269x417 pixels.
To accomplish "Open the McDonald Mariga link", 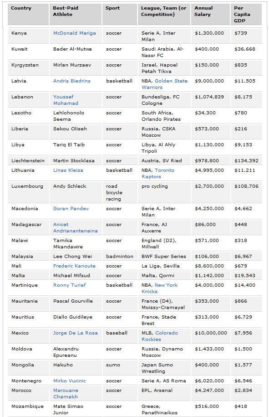I will click(x=74, y=33).
